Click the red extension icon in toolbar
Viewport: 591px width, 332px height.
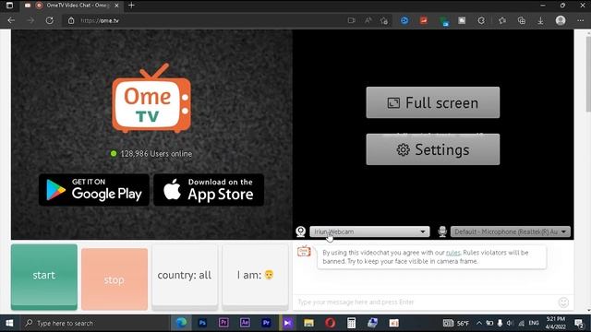(424, 20)
